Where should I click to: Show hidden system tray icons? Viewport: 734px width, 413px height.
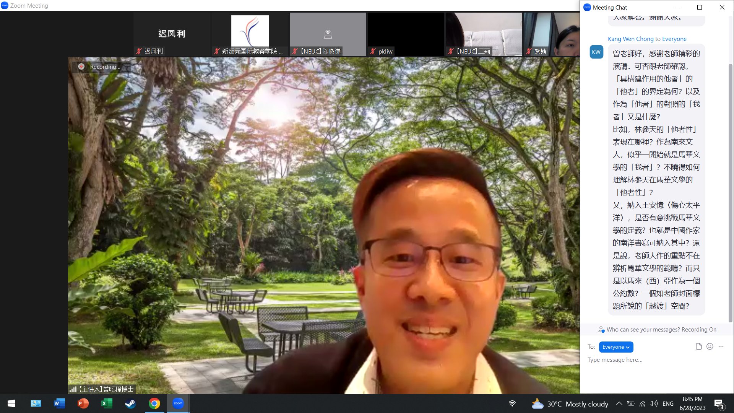tap(619, 403)
